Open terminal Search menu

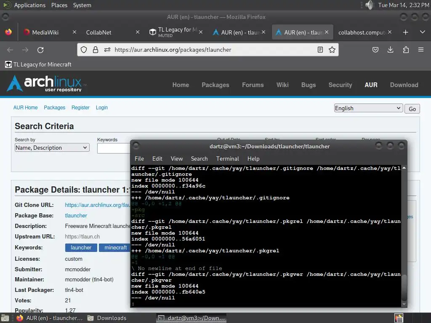(x=199, y=159)
